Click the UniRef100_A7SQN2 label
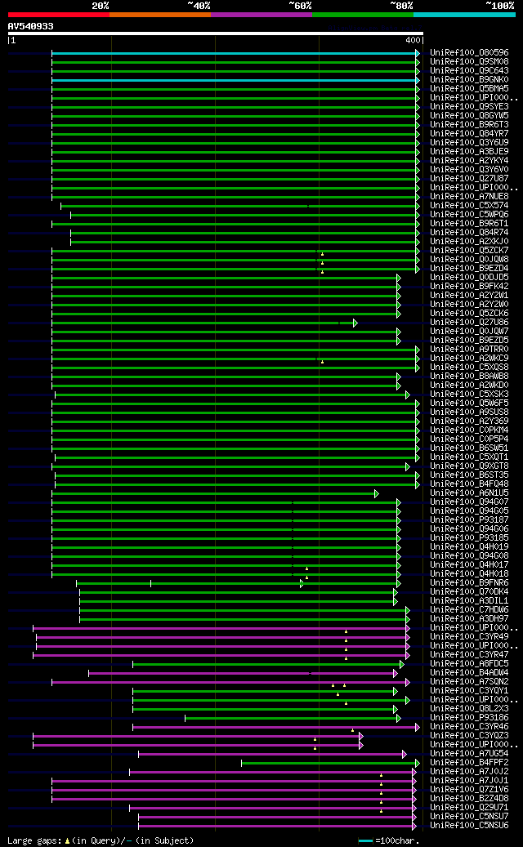This screenshot has height=847, width=523. coord(469,682)
